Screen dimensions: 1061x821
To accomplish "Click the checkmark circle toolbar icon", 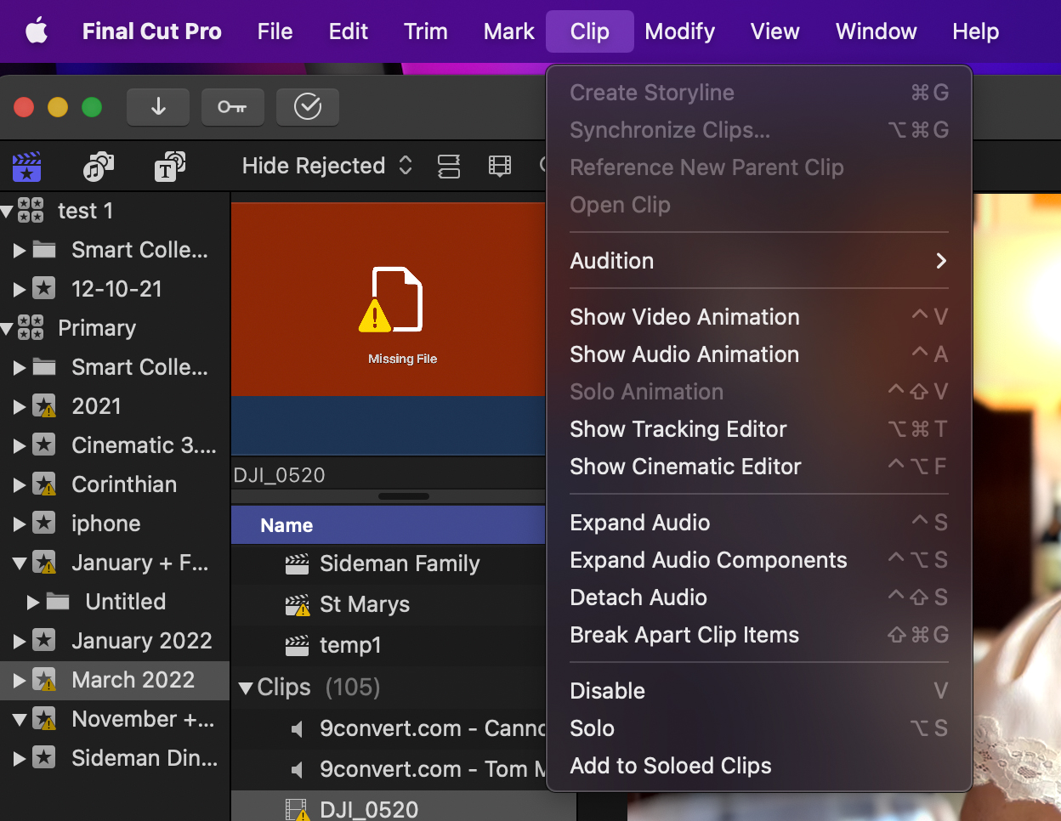I will [308, 107].
